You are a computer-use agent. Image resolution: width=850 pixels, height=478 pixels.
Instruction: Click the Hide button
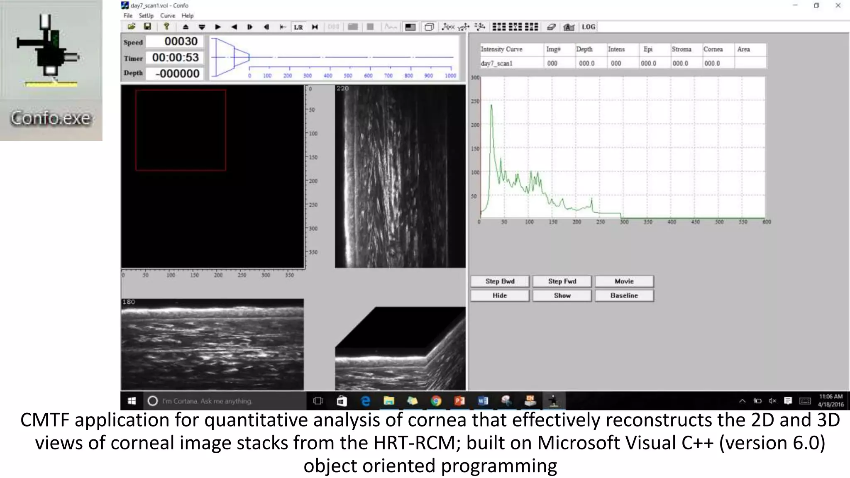(500, 295)
